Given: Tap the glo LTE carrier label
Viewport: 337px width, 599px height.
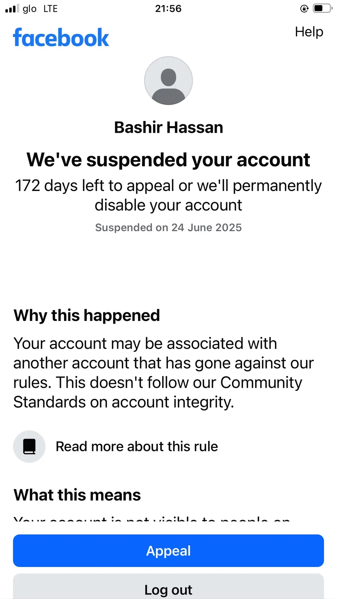Looking at the screenshot, I should (40, 9).
